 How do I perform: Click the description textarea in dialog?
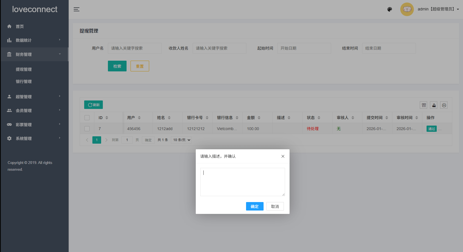(242, 182)
